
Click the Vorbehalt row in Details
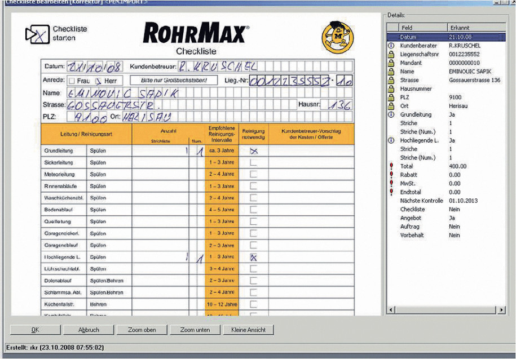(446, 235)
